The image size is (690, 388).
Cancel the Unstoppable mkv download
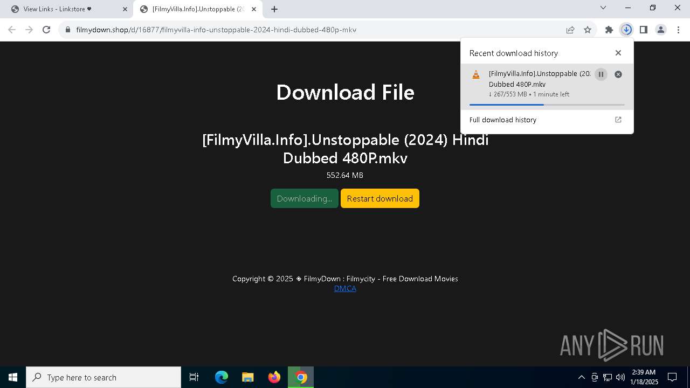(x=618, y=74)
